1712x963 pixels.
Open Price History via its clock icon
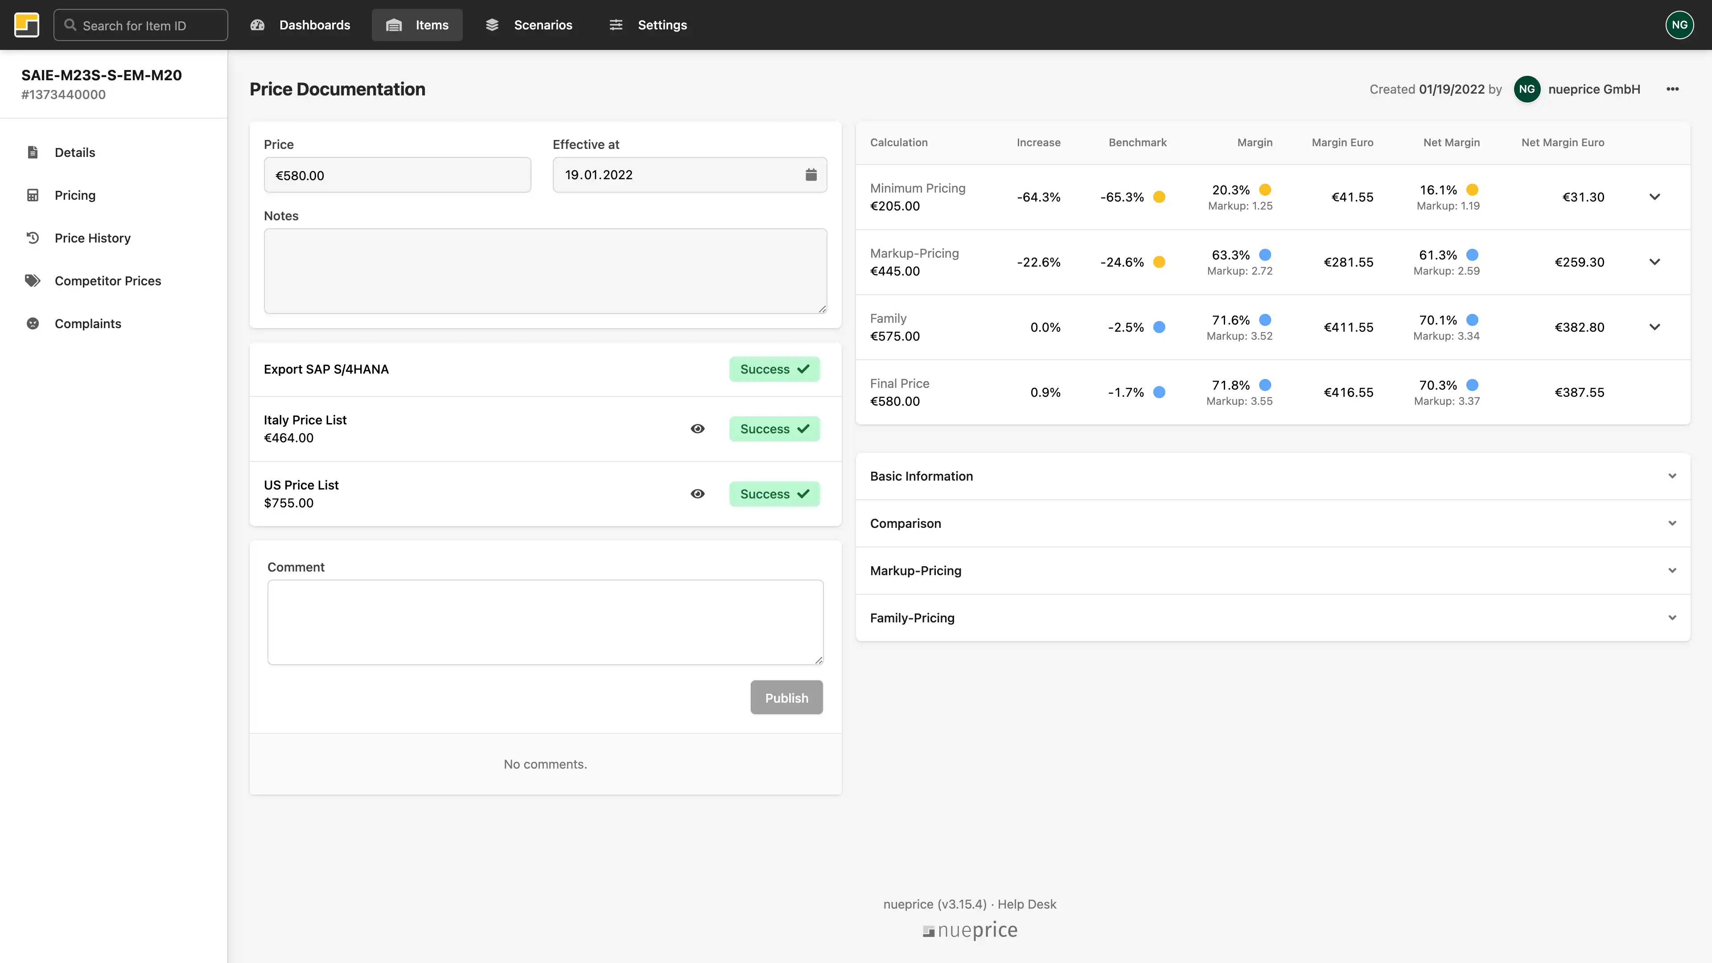33,237
